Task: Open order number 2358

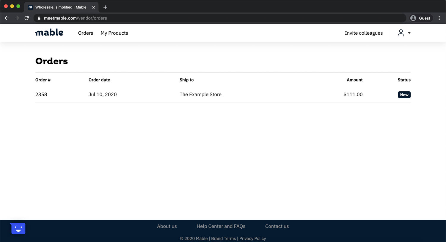Action: [41, 94]
